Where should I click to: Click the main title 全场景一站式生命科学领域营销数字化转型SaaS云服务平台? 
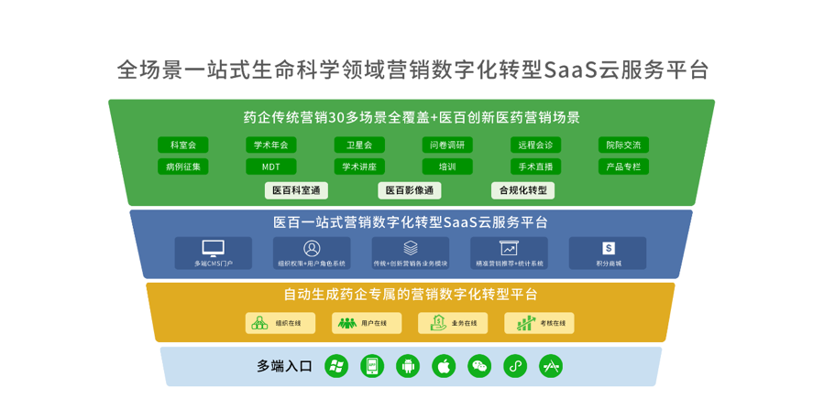412,70
